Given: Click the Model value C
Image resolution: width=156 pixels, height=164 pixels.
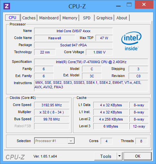Looking at the screenshot, I should pyautogui.click(x=92, y=69).
